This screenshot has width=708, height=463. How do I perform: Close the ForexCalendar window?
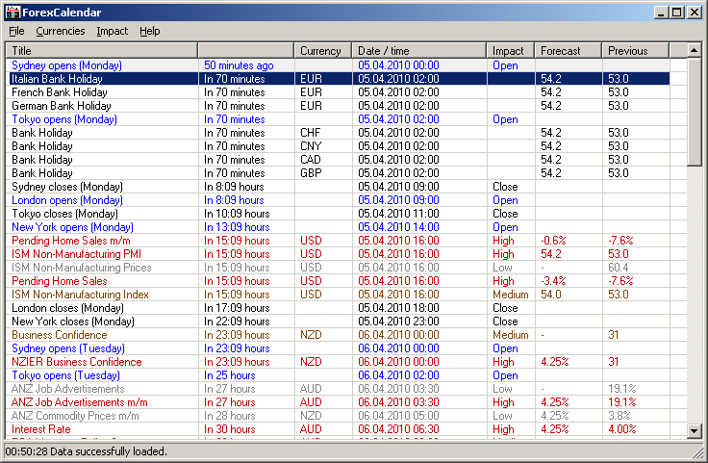[694, 13]
